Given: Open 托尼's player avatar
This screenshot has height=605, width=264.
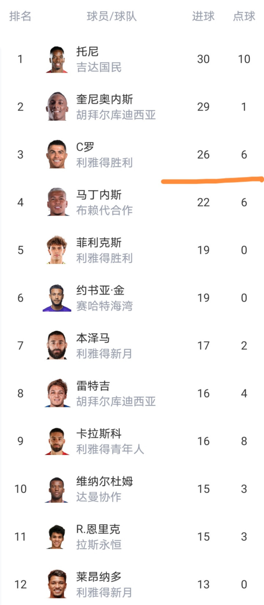Looking at the screenshot, I should click(57, 59).
